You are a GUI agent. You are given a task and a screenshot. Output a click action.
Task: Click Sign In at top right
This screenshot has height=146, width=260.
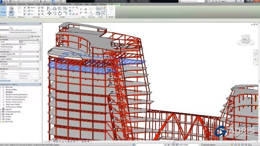point(223,1)
